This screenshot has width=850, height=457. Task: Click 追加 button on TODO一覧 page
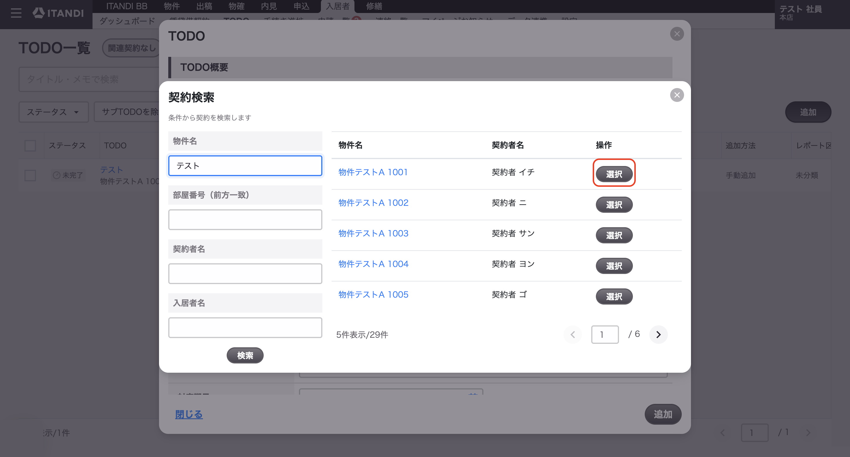(x=808, y=112)
